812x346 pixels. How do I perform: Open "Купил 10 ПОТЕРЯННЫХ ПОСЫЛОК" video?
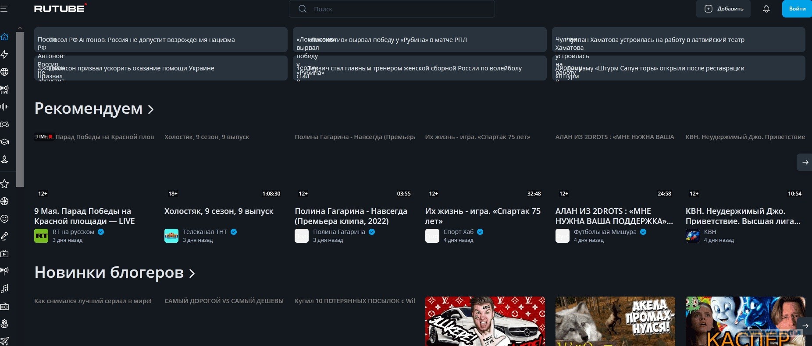pyautogui.click(x=355, y=301)
